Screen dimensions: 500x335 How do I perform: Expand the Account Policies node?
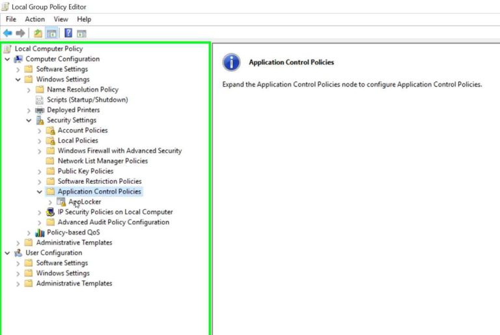tap(40, 130)
